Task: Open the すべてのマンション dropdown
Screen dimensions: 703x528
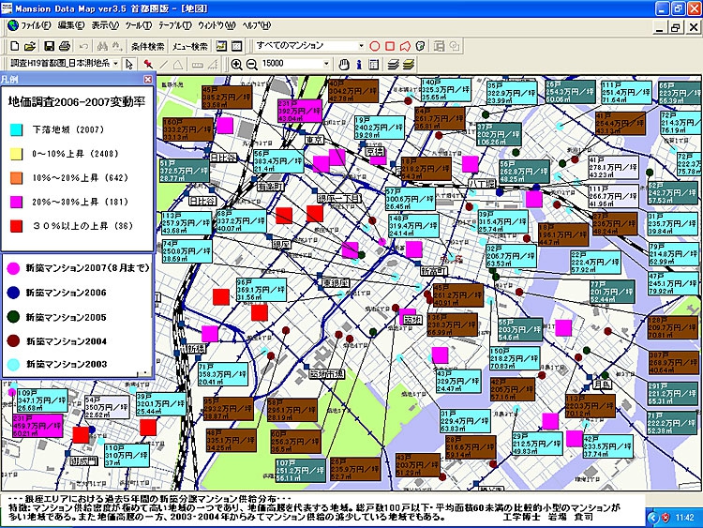Action: click(361, 45)
